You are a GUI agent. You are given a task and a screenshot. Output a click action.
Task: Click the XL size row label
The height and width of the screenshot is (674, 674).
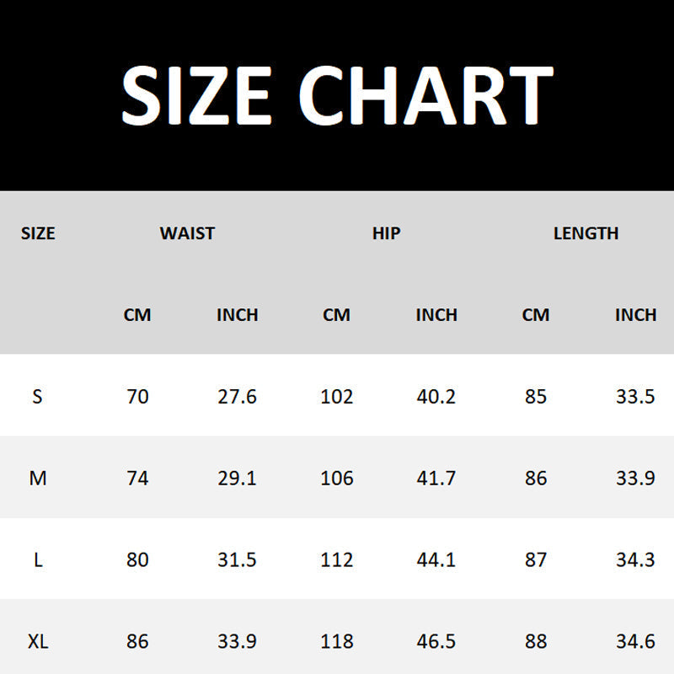click(x=38, y=641)
